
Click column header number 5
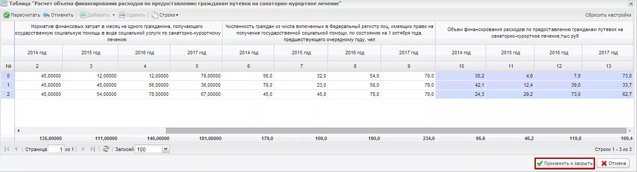pyautogui.click(x=197, y=66)
